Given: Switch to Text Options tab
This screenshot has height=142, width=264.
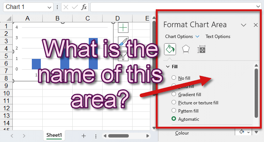Looking at the screenshot, I should 218,37.
